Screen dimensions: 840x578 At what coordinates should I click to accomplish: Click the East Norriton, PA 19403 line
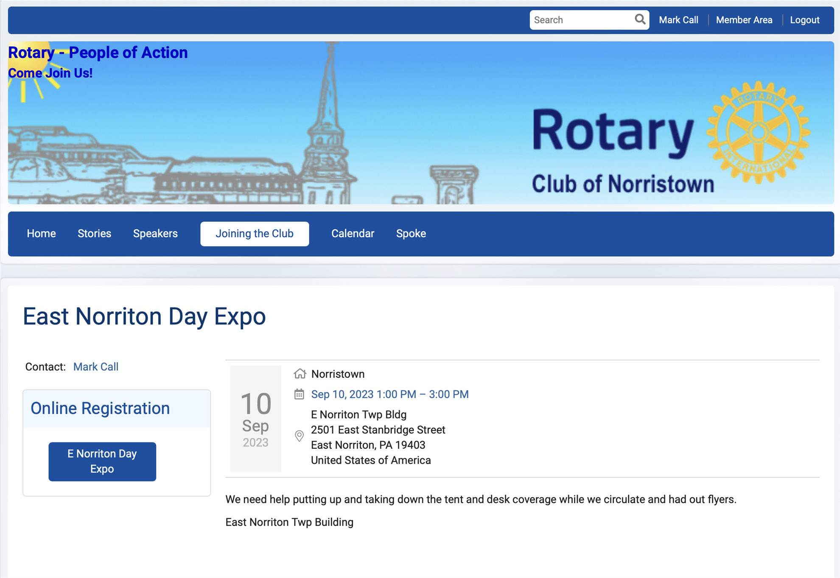[x=368, y=445]
